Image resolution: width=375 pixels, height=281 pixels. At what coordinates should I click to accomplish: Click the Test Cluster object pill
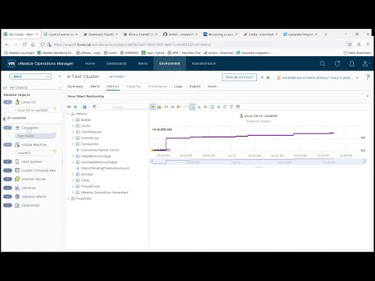35,136
